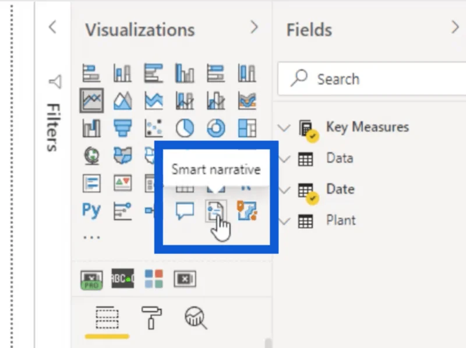The image size is (466, 348).
Task: Insert a Donut chart visual
Action: tap(216, 128)
